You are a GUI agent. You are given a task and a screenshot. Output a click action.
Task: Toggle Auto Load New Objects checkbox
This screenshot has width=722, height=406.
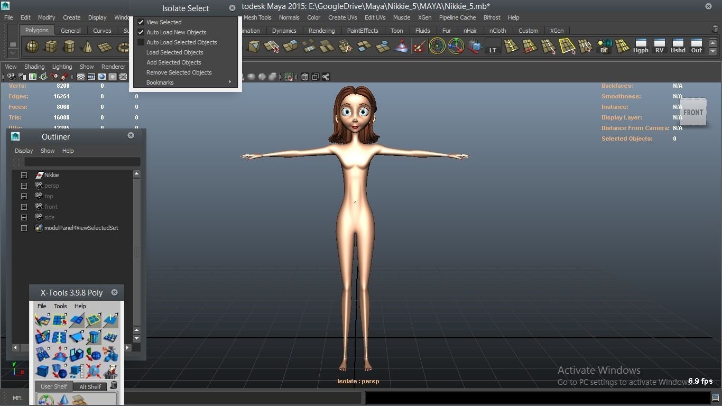(141, 32)
